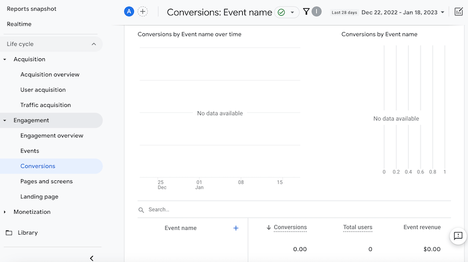Expand the Monetization section
Screen dimensions: 468x262
click(x=5, y=212)
